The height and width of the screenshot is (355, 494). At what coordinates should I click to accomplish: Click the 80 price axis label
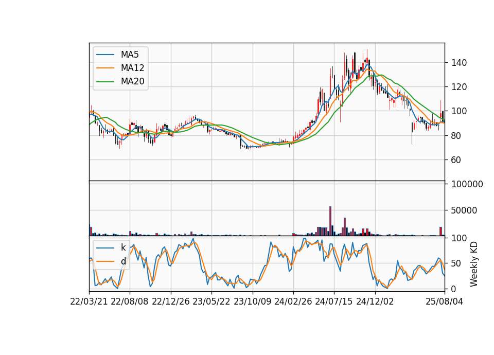[x=456, y=136]
